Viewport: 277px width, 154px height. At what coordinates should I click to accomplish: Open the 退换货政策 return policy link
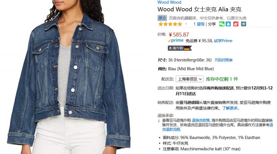point(201,120)
